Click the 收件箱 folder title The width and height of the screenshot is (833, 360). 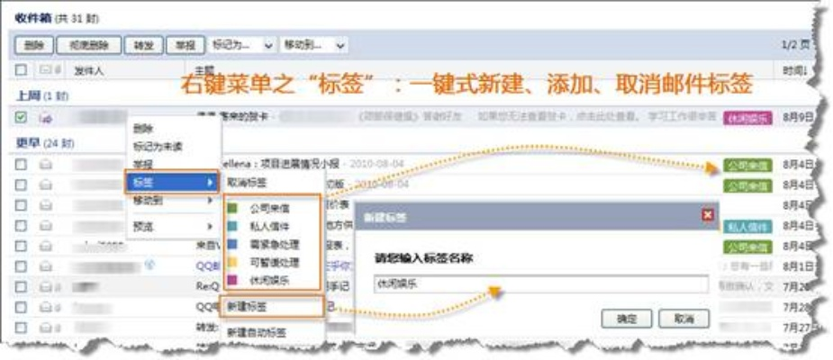pyautogui.click(x=33, y=17)
